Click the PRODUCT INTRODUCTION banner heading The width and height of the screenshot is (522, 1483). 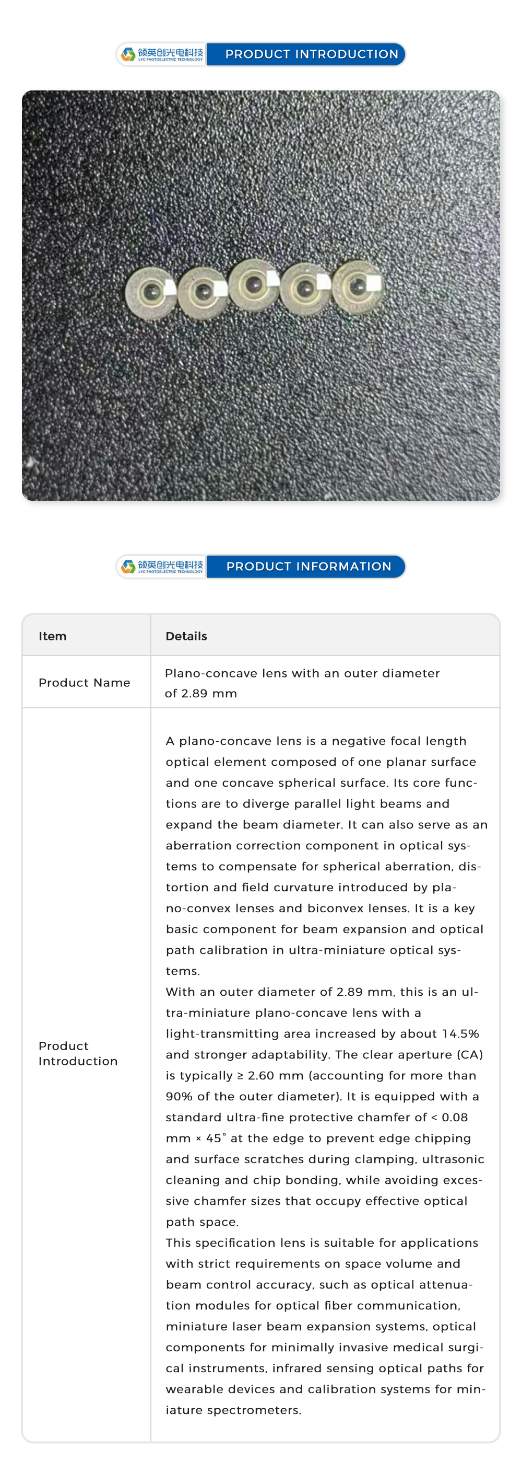[312, 54]
